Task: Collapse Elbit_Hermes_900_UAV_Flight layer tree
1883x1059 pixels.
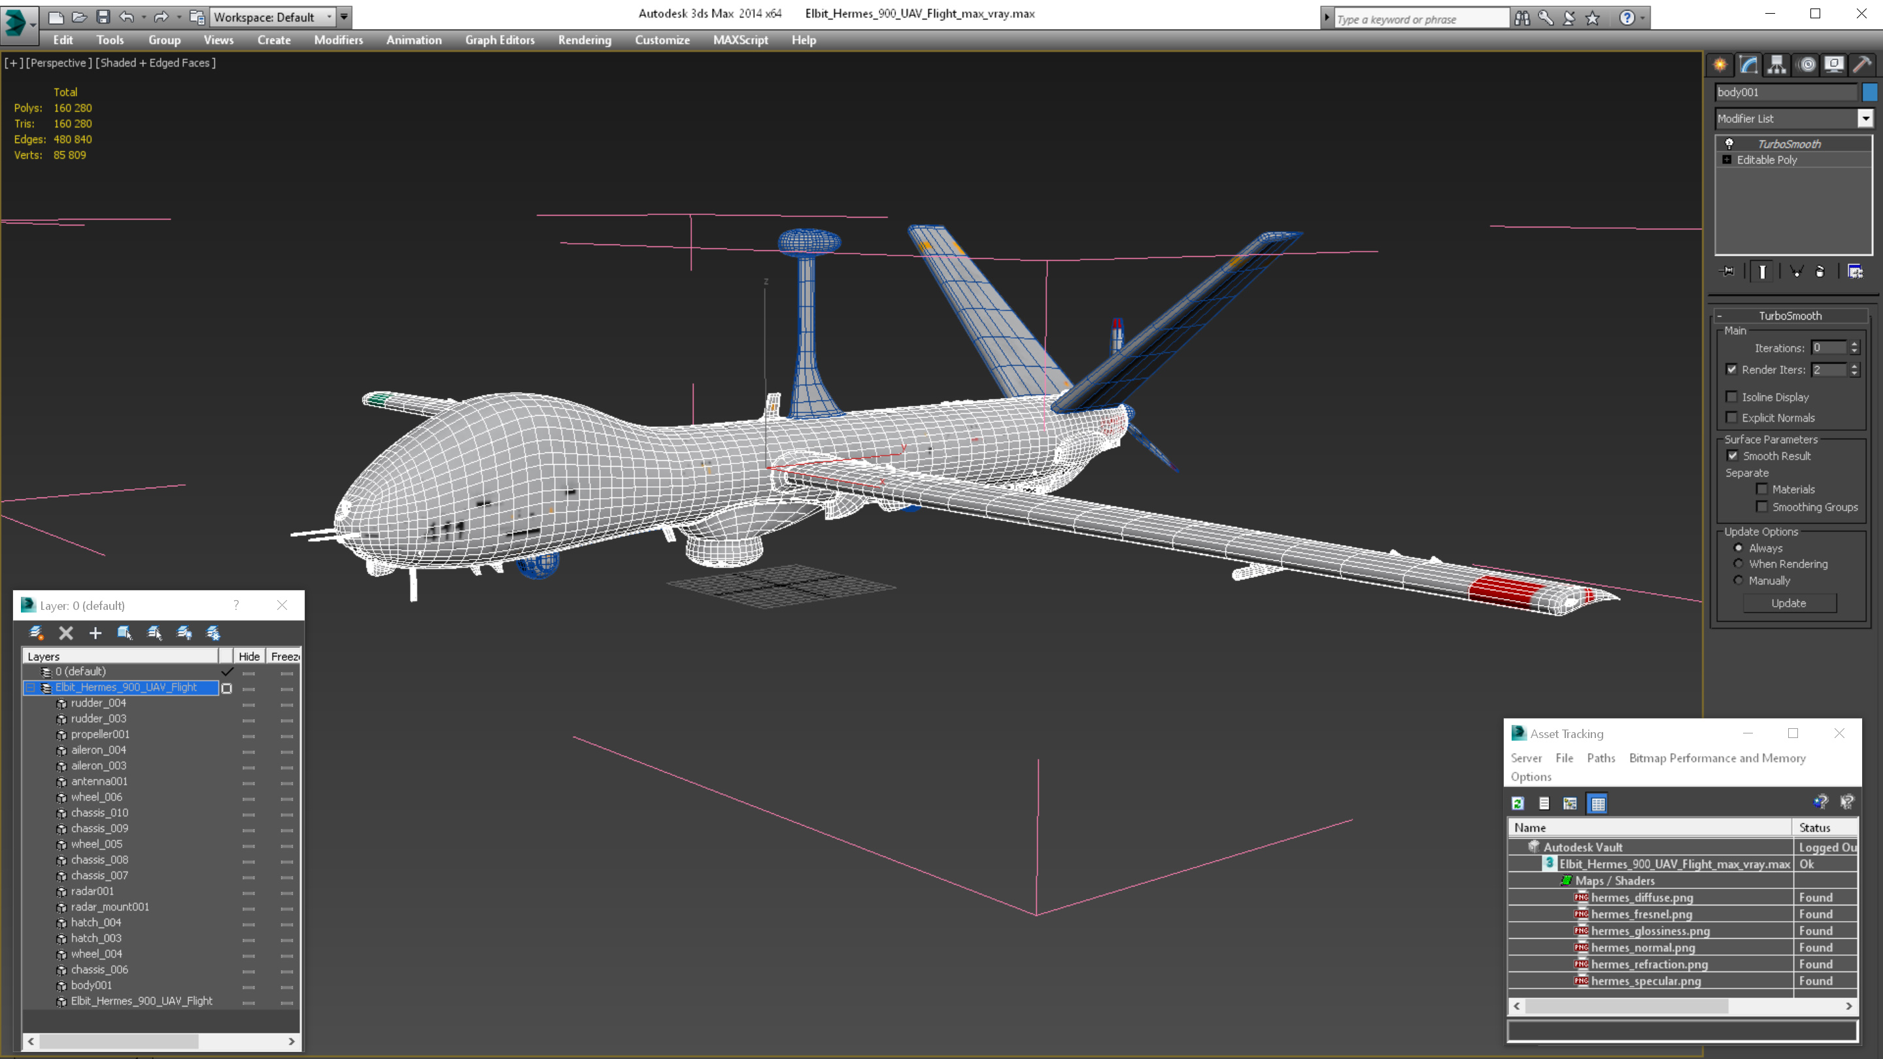Action: [31, 687]
